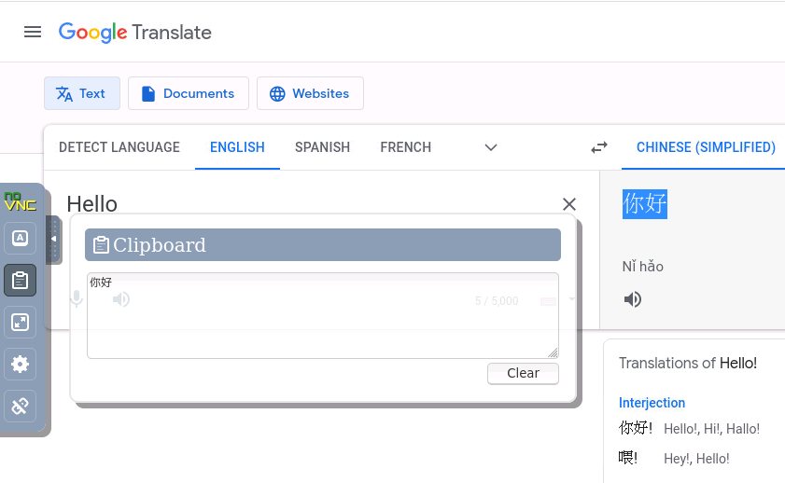Image resolution: width=785 pixels, height=483 pixels.
Task: Listen to source text speaker icon
Action: [121, 299]
